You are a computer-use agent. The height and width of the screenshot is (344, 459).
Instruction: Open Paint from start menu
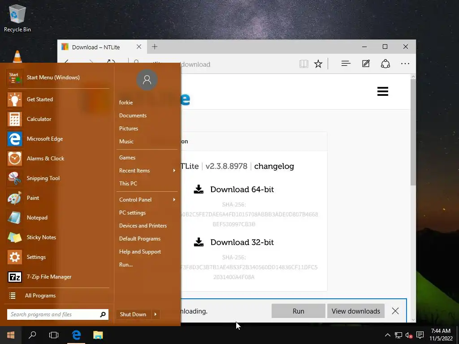(58, 198)
